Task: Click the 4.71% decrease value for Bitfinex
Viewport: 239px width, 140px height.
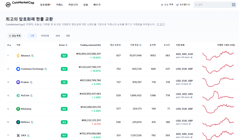Action: (96, 124)
